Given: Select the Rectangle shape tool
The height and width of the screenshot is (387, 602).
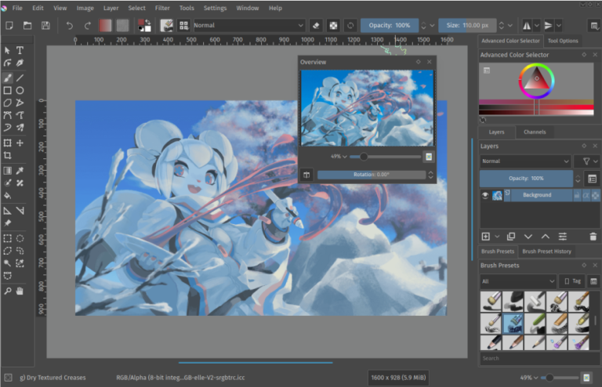Looking at the screenshot, I should [7, 91].
